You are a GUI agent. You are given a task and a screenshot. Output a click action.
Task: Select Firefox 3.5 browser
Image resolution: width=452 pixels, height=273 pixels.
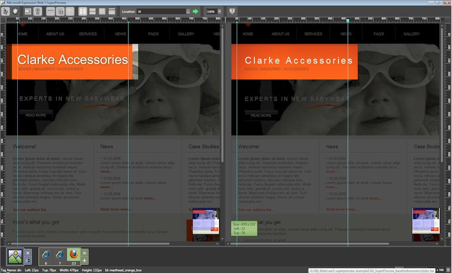pyautogui.click(x=74, y=257)
